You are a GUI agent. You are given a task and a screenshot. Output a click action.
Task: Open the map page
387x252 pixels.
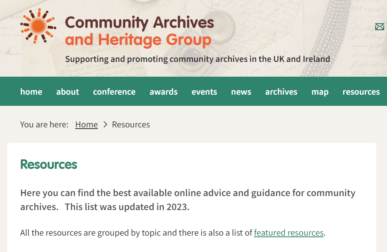click(320, 92)
